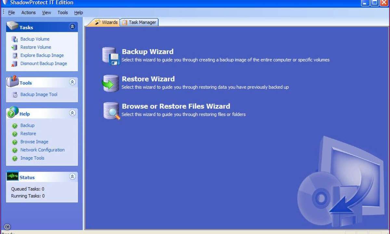The image size is (390, 234).
Task: Launch Browse or Restore Files Wizard heading
Action: point(176,106)
